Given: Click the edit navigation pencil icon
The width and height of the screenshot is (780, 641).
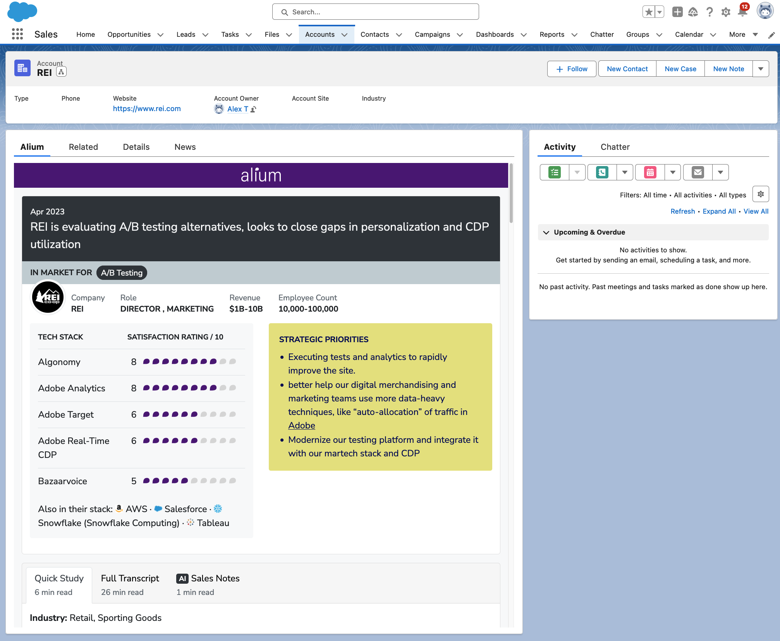Looking at the screenshot, I should pos(771,35).
